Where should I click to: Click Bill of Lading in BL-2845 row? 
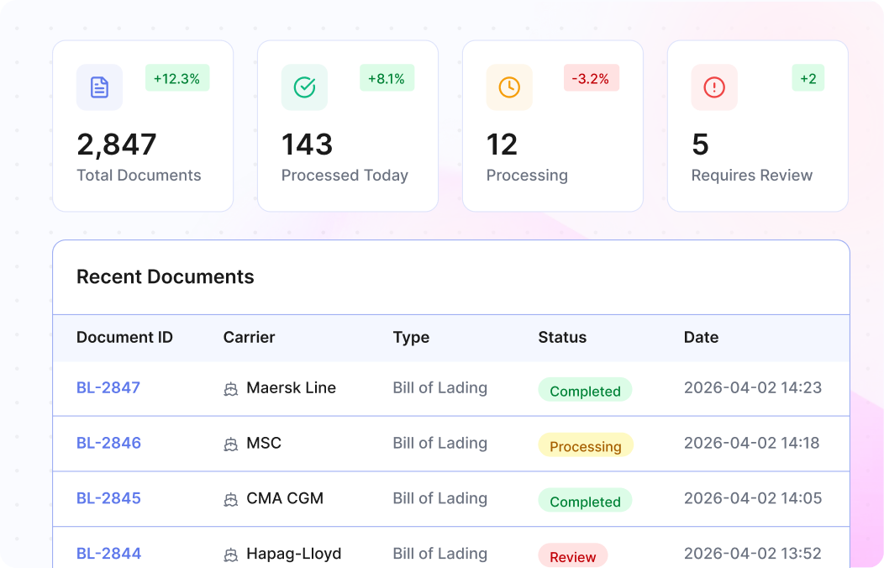[x=439, y=498]
